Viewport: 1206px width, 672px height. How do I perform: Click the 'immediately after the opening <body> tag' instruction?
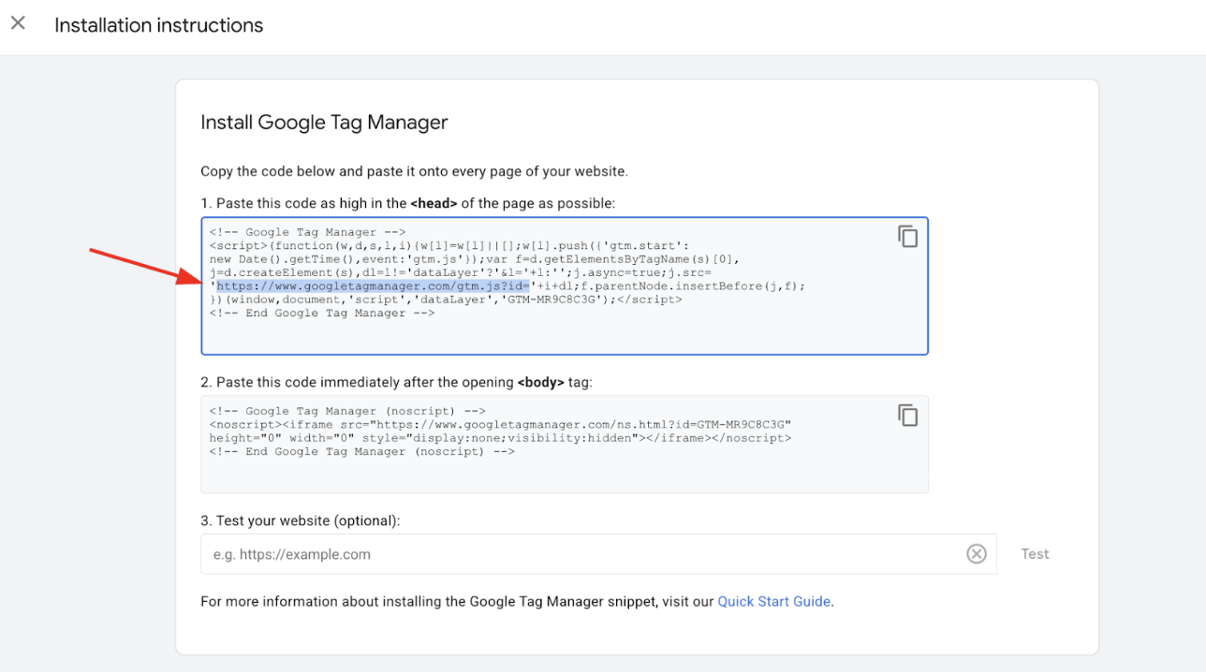397,383
